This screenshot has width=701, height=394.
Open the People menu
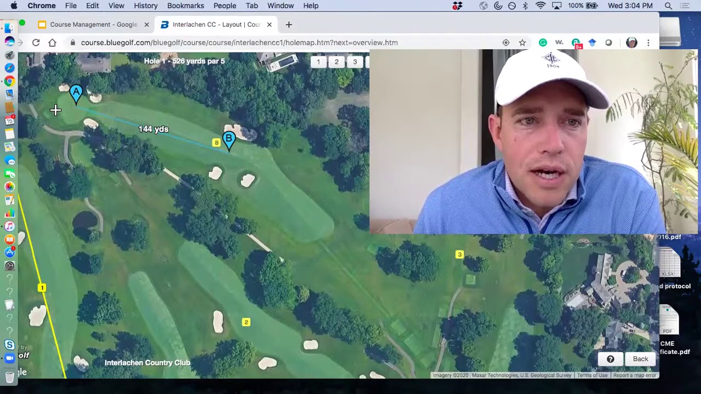[x=225, y=5]
